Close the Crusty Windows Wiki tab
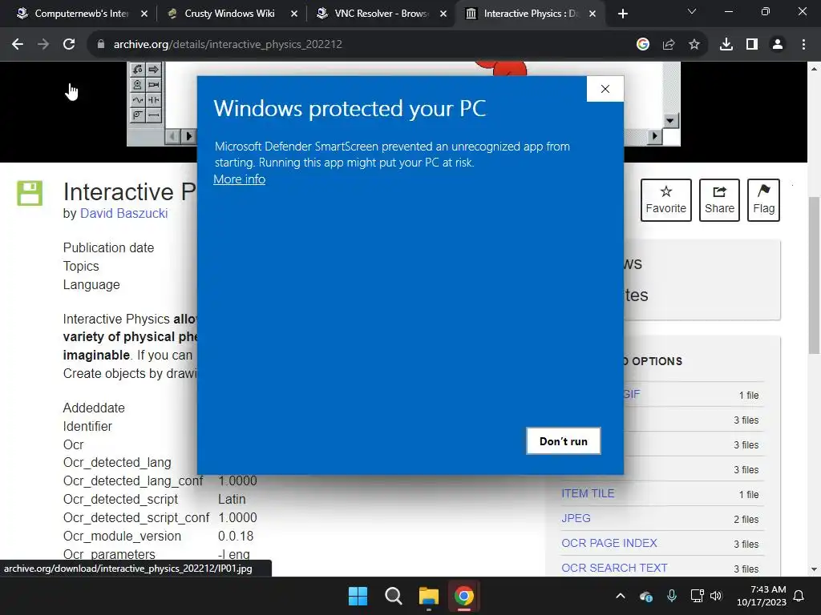The width and height of the screenshot is (821, 615). tap(294, 14)
